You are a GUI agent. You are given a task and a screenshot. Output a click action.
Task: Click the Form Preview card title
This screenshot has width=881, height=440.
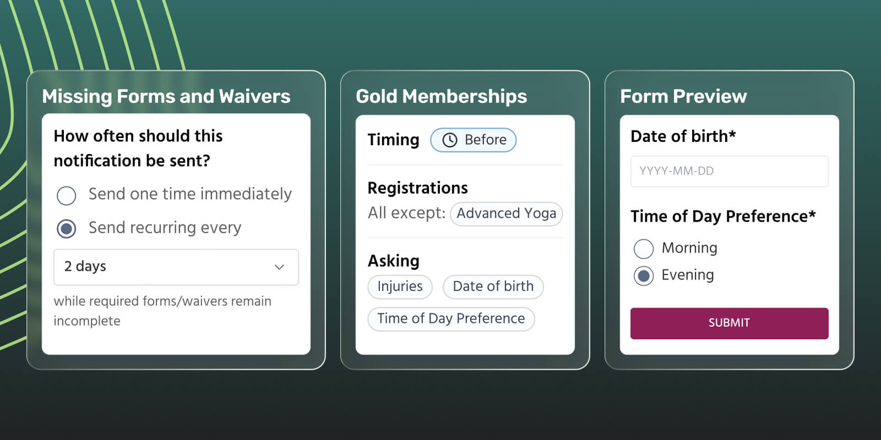click(683, 96)
